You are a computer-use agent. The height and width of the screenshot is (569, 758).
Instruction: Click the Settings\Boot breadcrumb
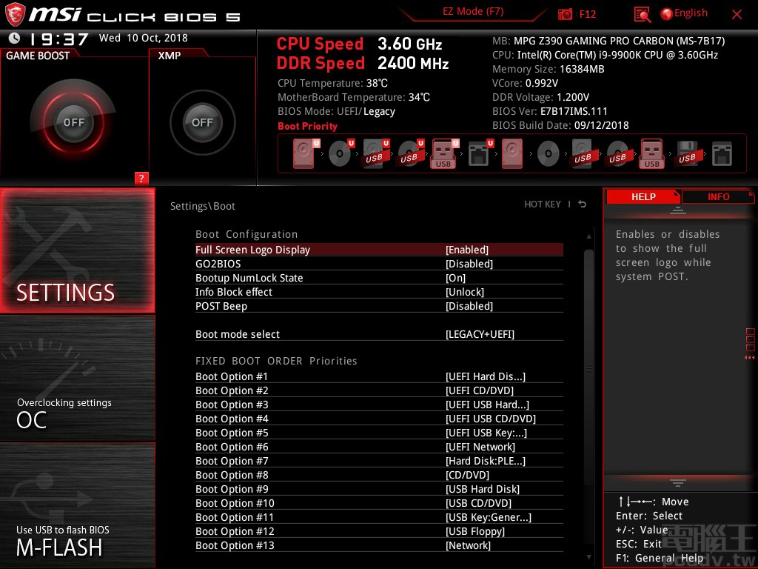pyautogui.click(x=203, y=206)
